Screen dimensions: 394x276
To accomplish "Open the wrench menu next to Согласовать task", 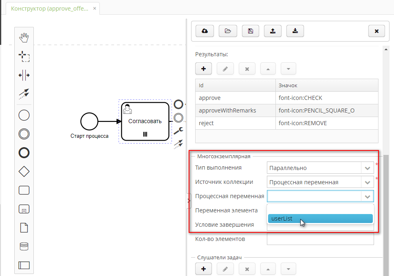I will click(x=178, y=132).
